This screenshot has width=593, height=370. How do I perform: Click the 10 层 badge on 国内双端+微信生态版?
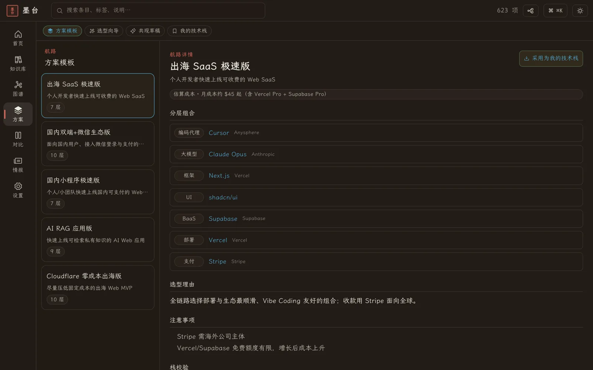(x=57, y=155)
